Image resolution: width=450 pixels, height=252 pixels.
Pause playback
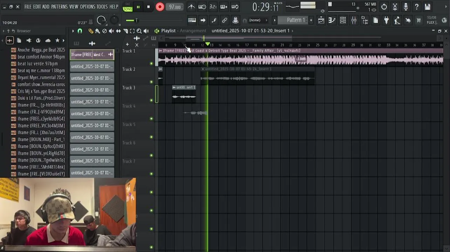point(138,7)
